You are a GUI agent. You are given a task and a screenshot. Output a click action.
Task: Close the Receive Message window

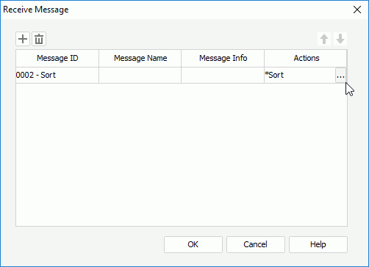point(357,10)
